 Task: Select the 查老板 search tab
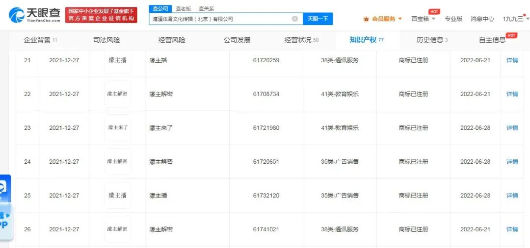184,9
